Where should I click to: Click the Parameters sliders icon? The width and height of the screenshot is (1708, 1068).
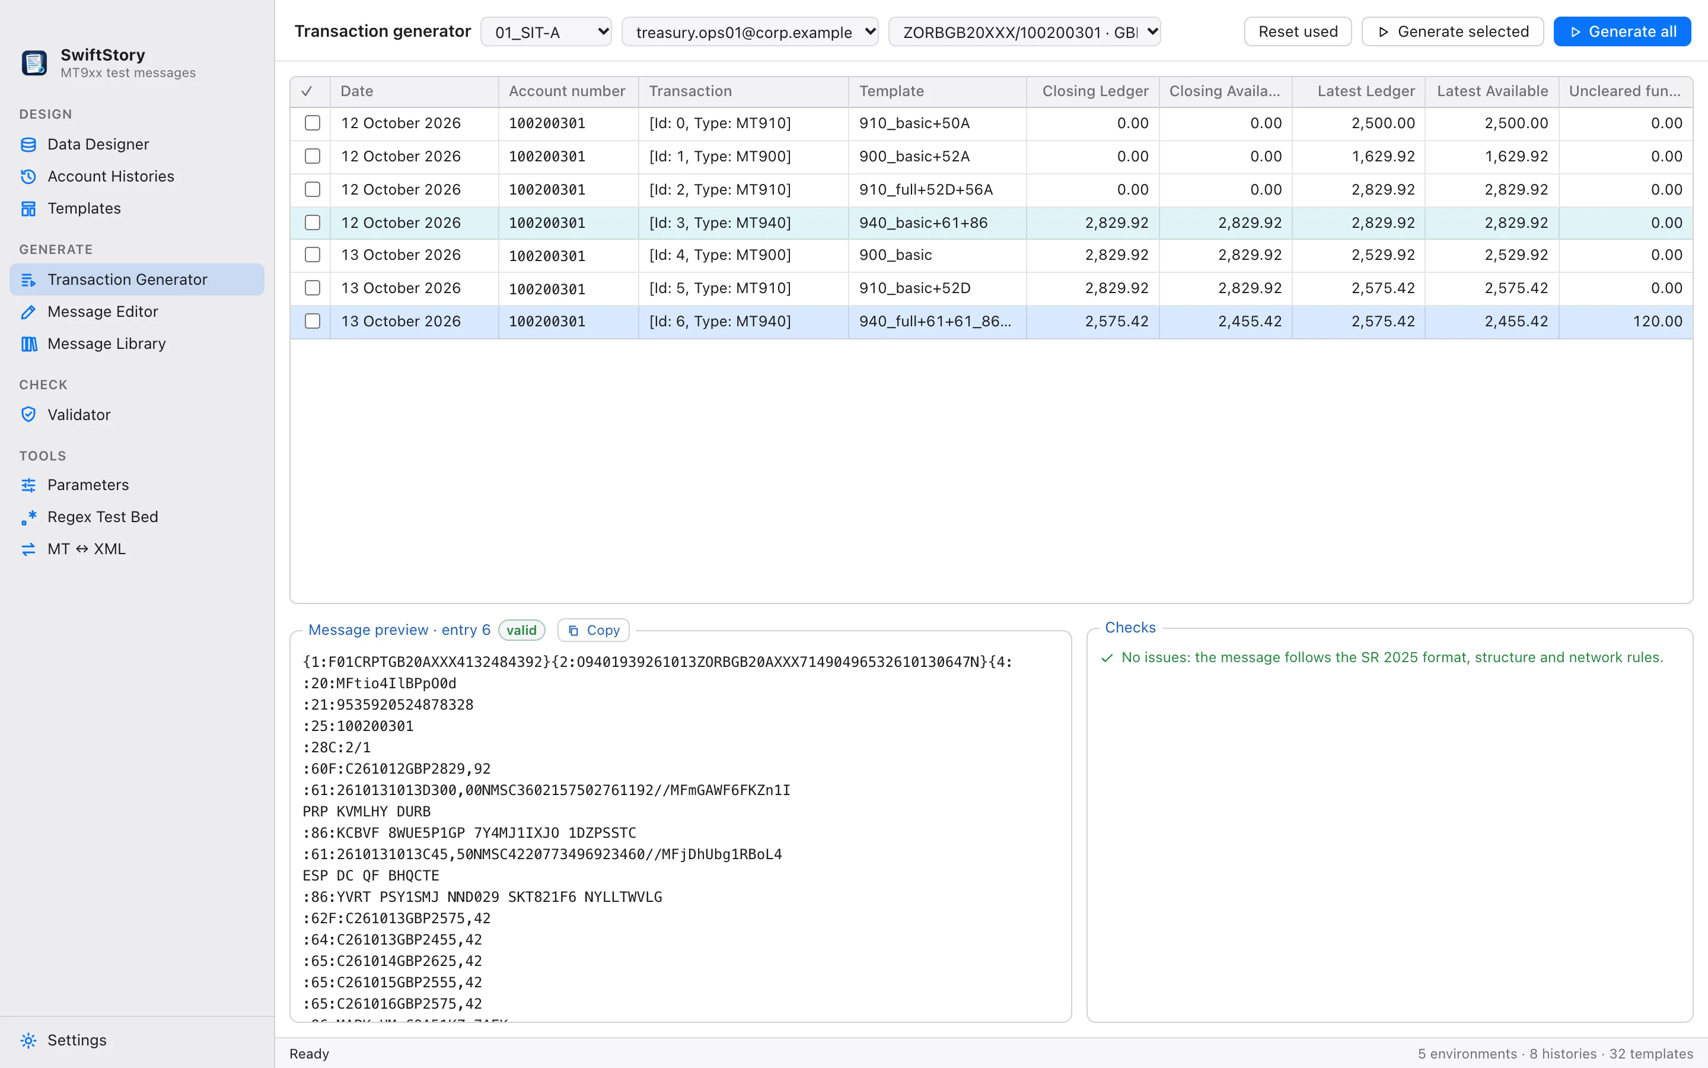pyautogui.click(x=28, y=485)
